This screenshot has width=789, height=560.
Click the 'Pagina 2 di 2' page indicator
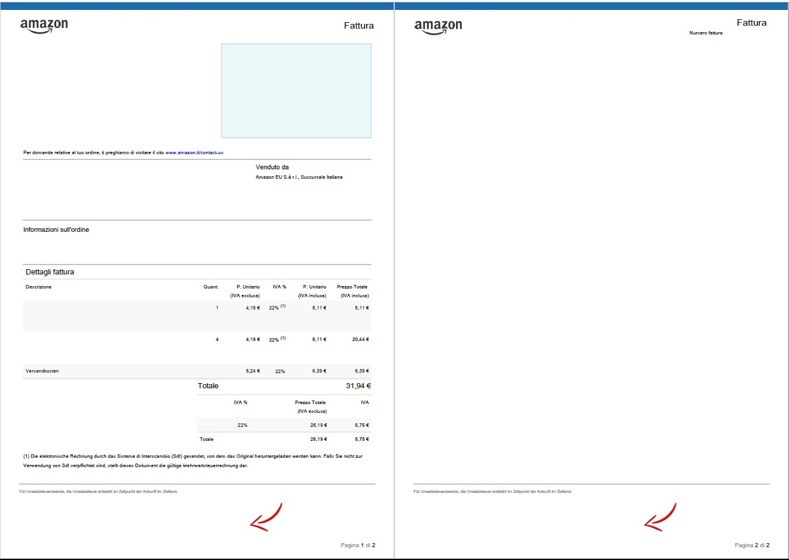pyautogui.click(x=752, y=545)
